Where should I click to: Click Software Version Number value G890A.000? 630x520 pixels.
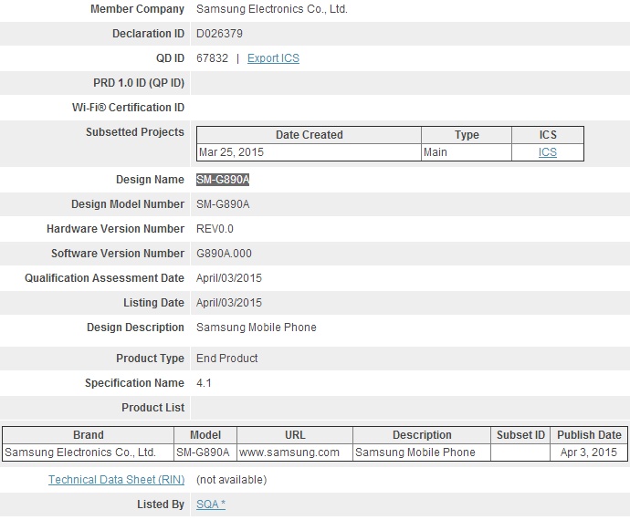click(x=225, y=254)
